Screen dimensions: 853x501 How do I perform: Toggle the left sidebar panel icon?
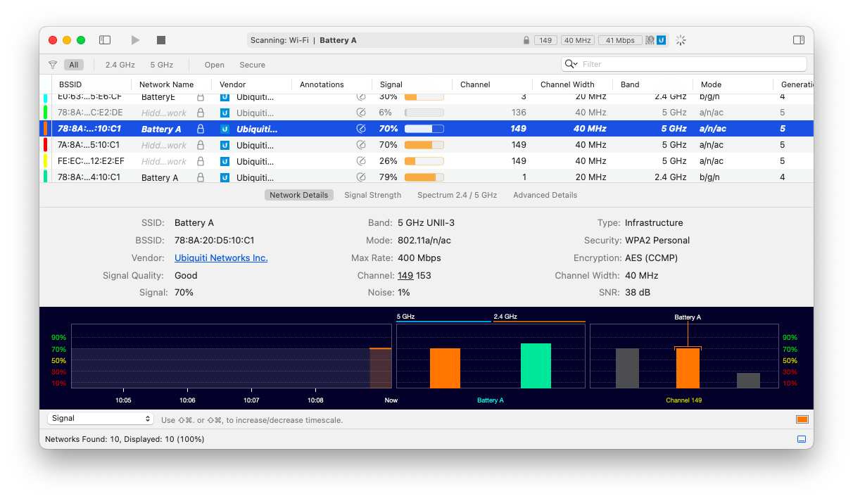tap(105, 40)
